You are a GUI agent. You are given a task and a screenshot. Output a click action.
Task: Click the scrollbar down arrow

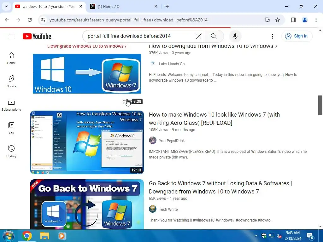pyautogui.click(x=320, y=227)
